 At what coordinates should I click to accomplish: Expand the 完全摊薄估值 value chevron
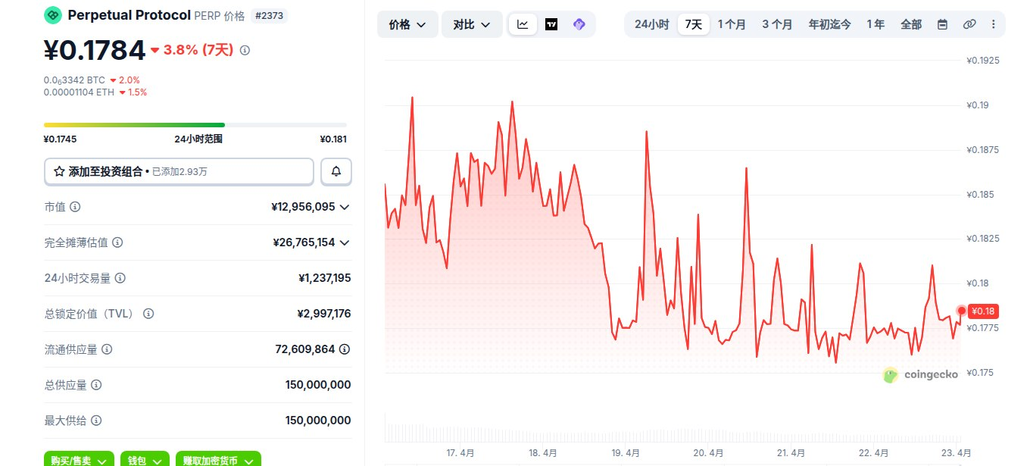[345, 242]
